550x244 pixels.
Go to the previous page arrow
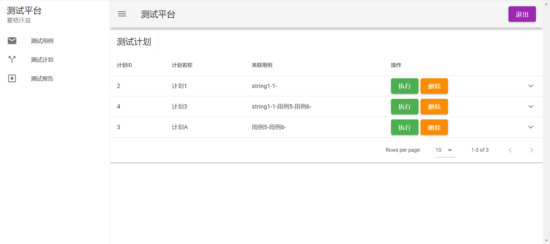[x=510, y=150]
